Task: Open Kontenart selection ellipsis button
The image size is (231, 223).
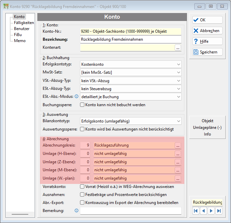Action: 178,48
